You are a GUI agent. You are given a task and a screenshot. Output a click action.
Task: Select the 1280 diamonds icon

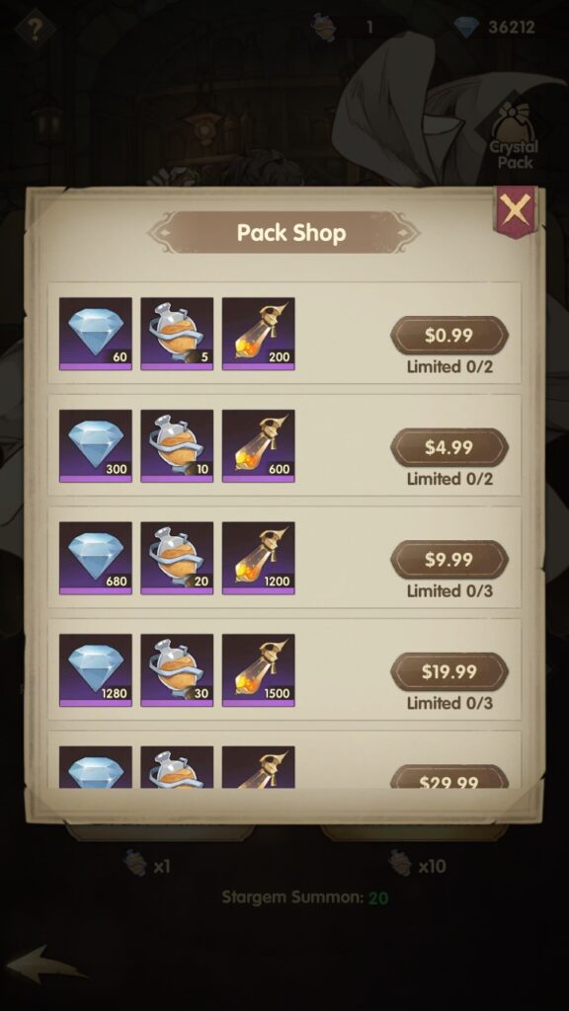[96, 670]
